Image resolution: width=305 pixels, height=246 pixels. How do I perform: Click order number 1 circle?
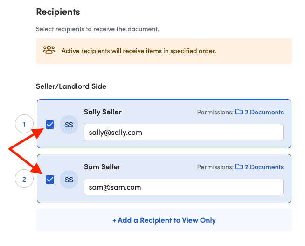click(x=24, y=124)
